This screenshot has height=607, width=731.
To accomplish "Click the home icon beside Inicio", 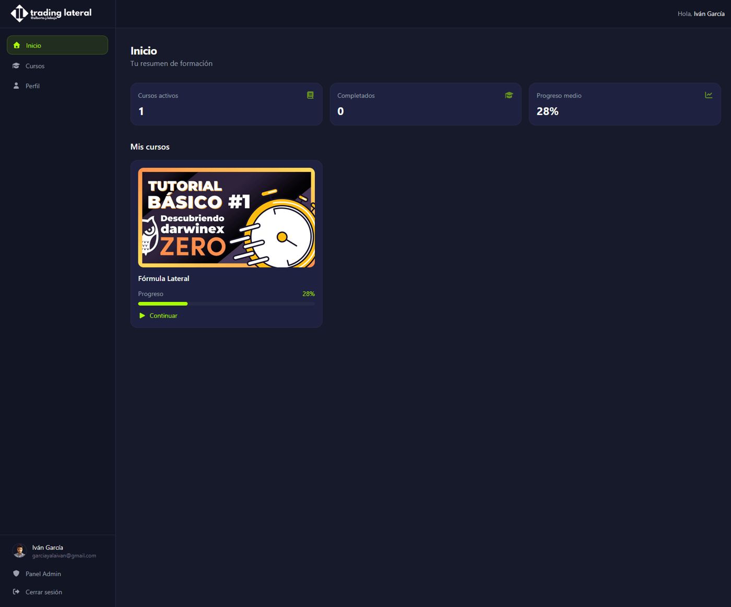I will (17, 45).
